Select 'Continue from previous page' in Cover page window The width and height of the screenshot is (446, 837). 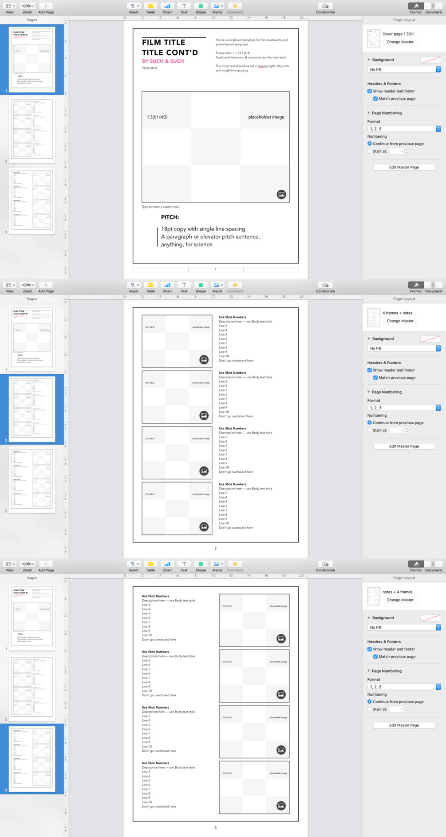click(x=370, y=144)
